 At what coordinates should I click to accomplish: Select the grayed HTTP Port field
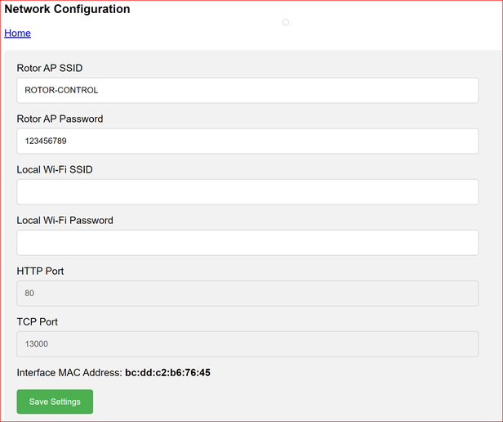tap(247, 294)
